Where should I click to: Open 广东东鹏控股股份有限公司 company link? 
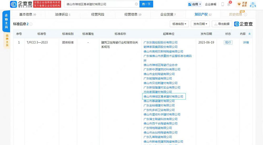(x=160, y=43)
